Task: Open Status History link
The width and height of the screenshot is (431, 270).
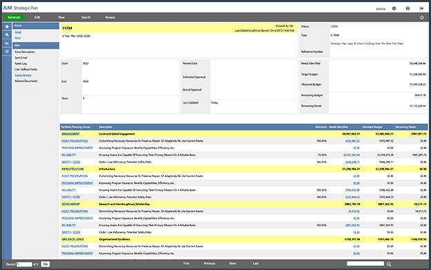Action: pos(23,75)
